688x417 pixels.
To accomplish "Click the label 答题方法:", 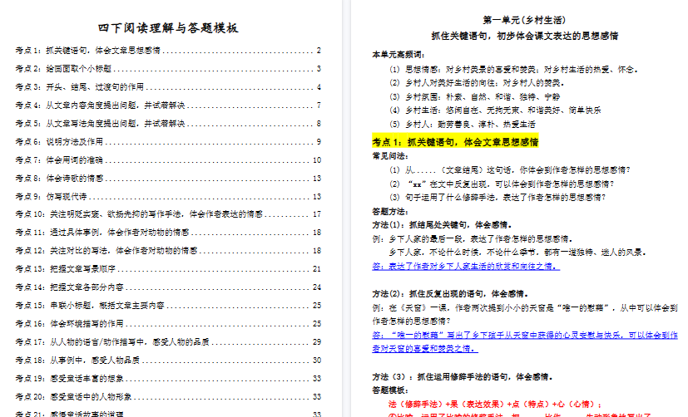I will [x=390, y=212].
